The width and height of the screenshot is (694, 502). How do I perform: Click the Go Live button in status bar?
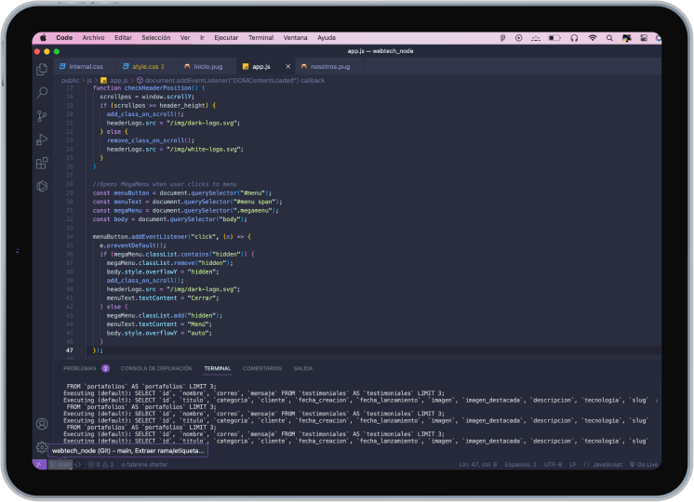[x=644, y=464]
